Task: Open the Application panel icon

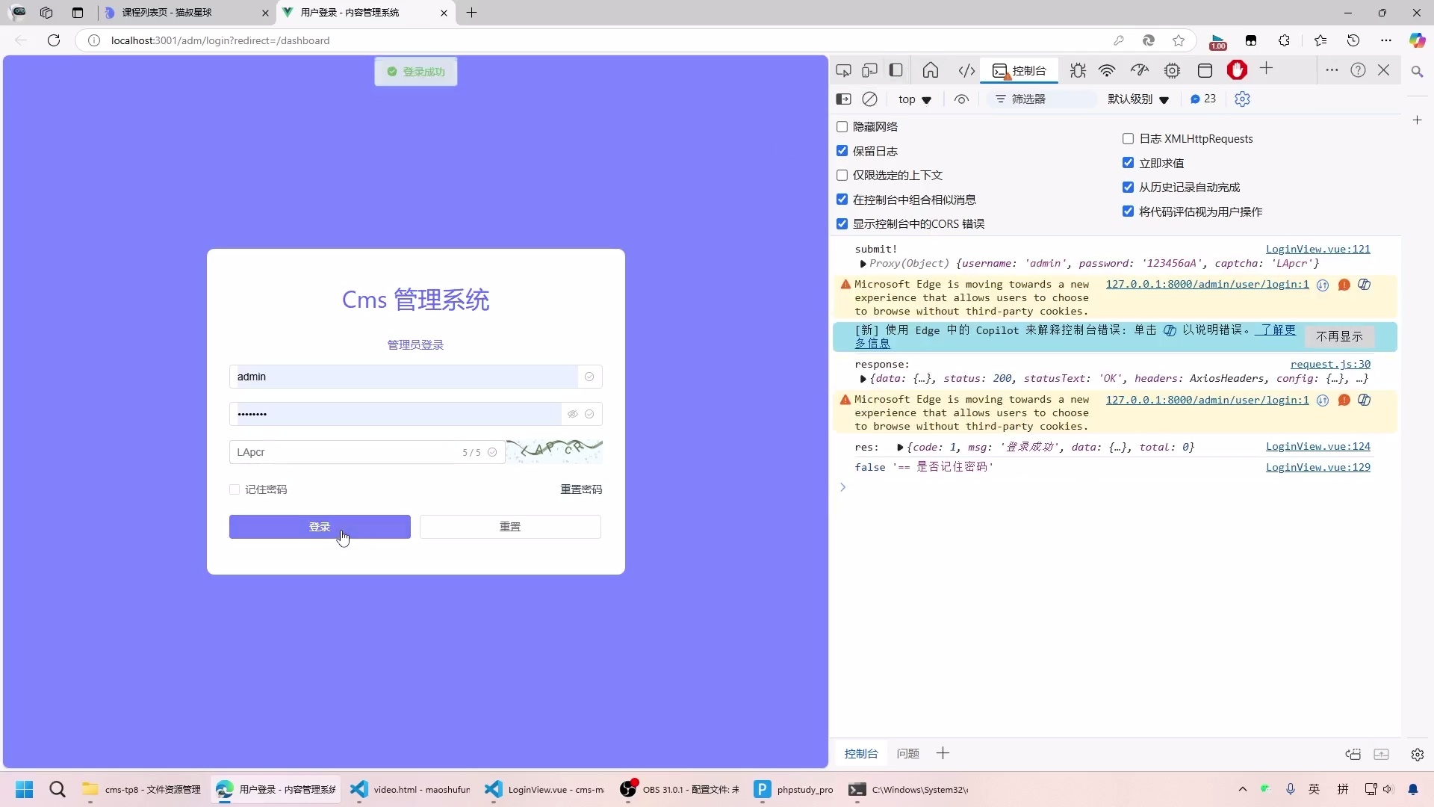Action: pyautogui.click(x=1205, y=70)
